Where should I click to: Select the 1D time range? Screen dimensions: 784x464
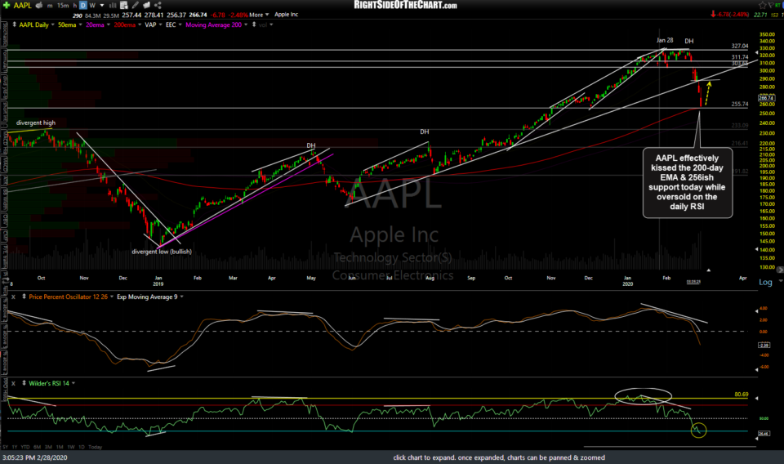coord(82,447)
